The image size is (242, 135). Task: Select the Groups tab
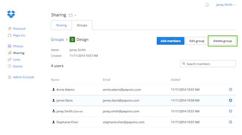[x=82, y=25]
